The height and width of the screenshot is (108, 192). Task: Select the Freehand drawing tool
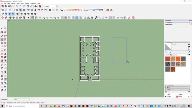coord(5,36)
